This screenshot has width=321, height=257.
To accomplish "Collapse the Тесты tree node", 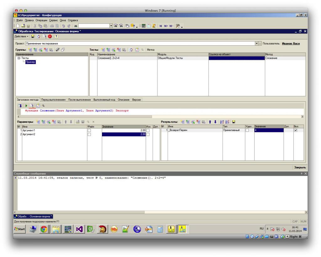I will click(19, 58).
